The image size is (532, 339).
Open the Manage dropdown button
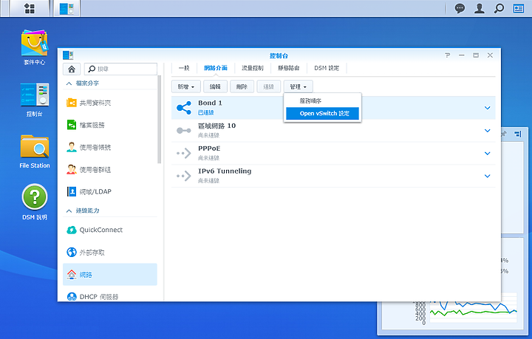[x=298, y=87]
